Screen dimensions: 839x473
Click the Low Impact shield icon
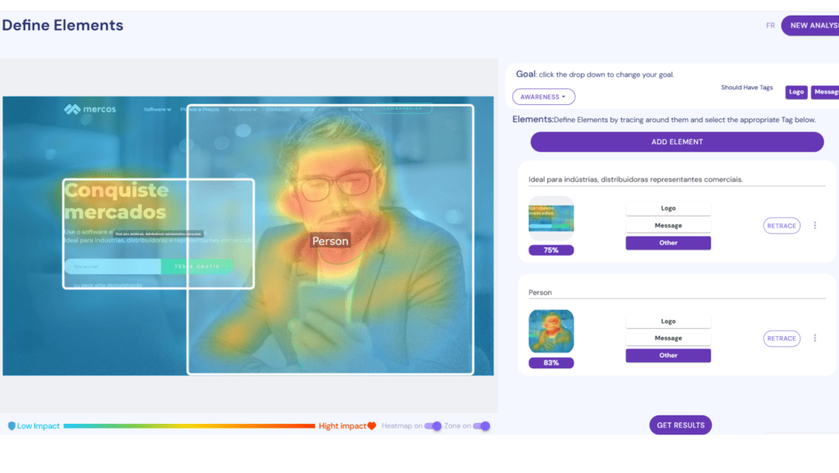coord(11,426)
